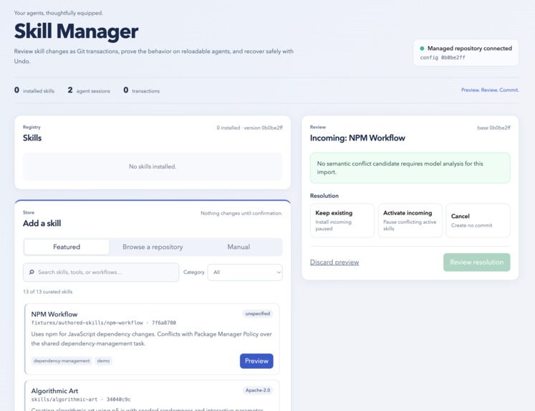The height and width of the screenshot is (411, 535).
Task: Click the 'config 0b0be2ff' text
Action: [443, 57]
